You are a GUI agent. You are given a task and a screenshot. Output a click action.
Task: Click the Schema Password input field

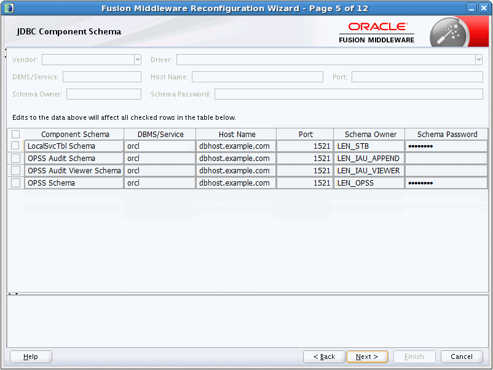pos(349,94)
